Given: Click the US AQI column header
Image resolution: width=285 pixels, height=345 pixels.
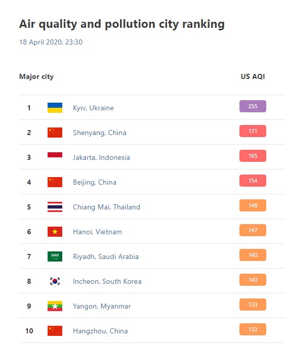Looking at the screenshot, I should tap(253, 76).
